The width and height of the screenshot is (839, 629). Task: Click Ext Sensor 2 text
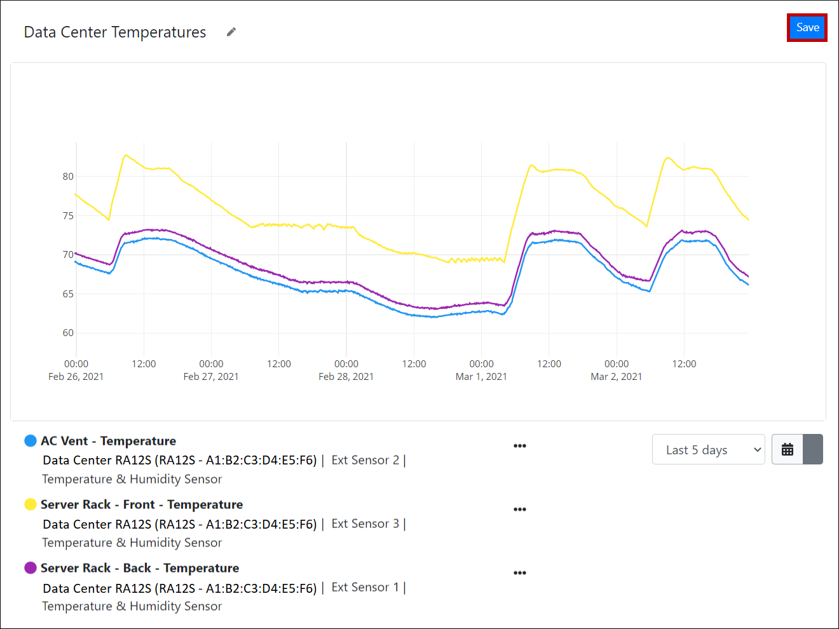pyautogui.click(x=365, y=460)
